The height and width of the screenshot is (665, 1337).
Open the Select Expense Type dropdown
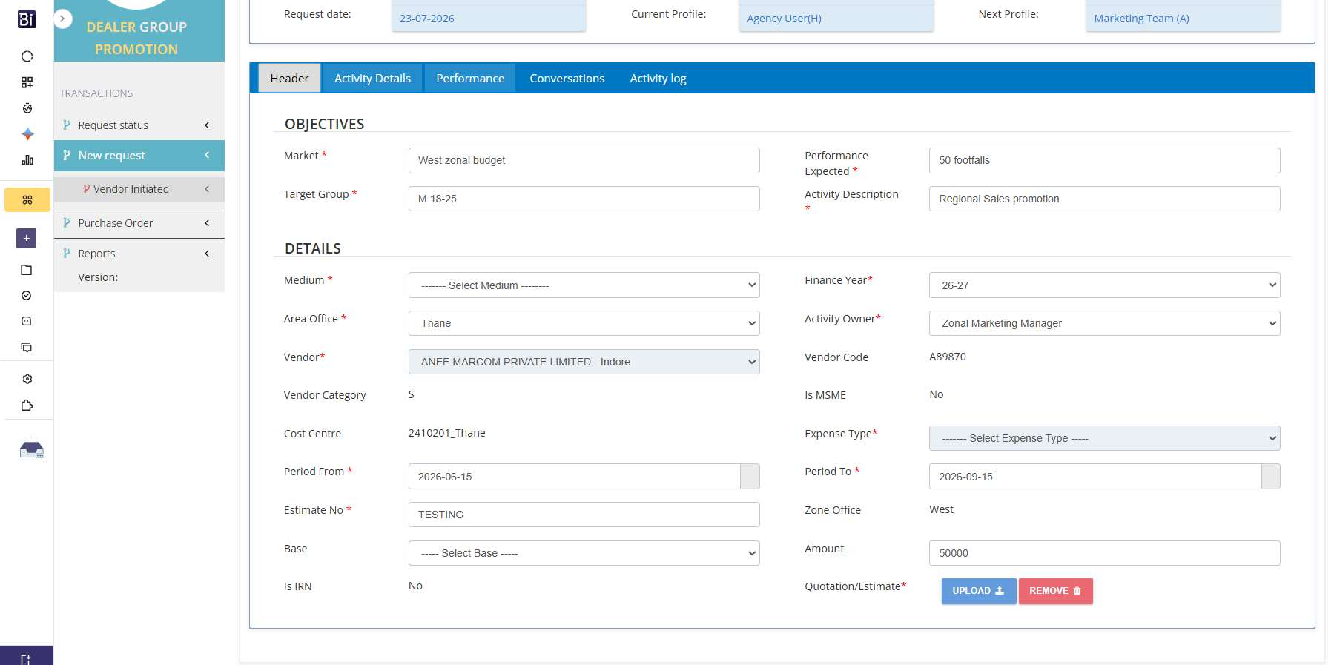[1104, 438]
